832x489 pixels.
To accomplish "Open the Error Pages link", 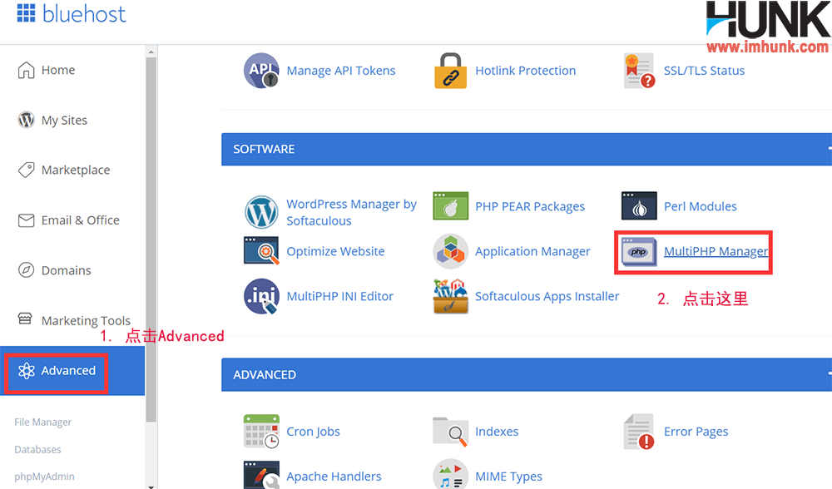I will [x=696, y=431].
